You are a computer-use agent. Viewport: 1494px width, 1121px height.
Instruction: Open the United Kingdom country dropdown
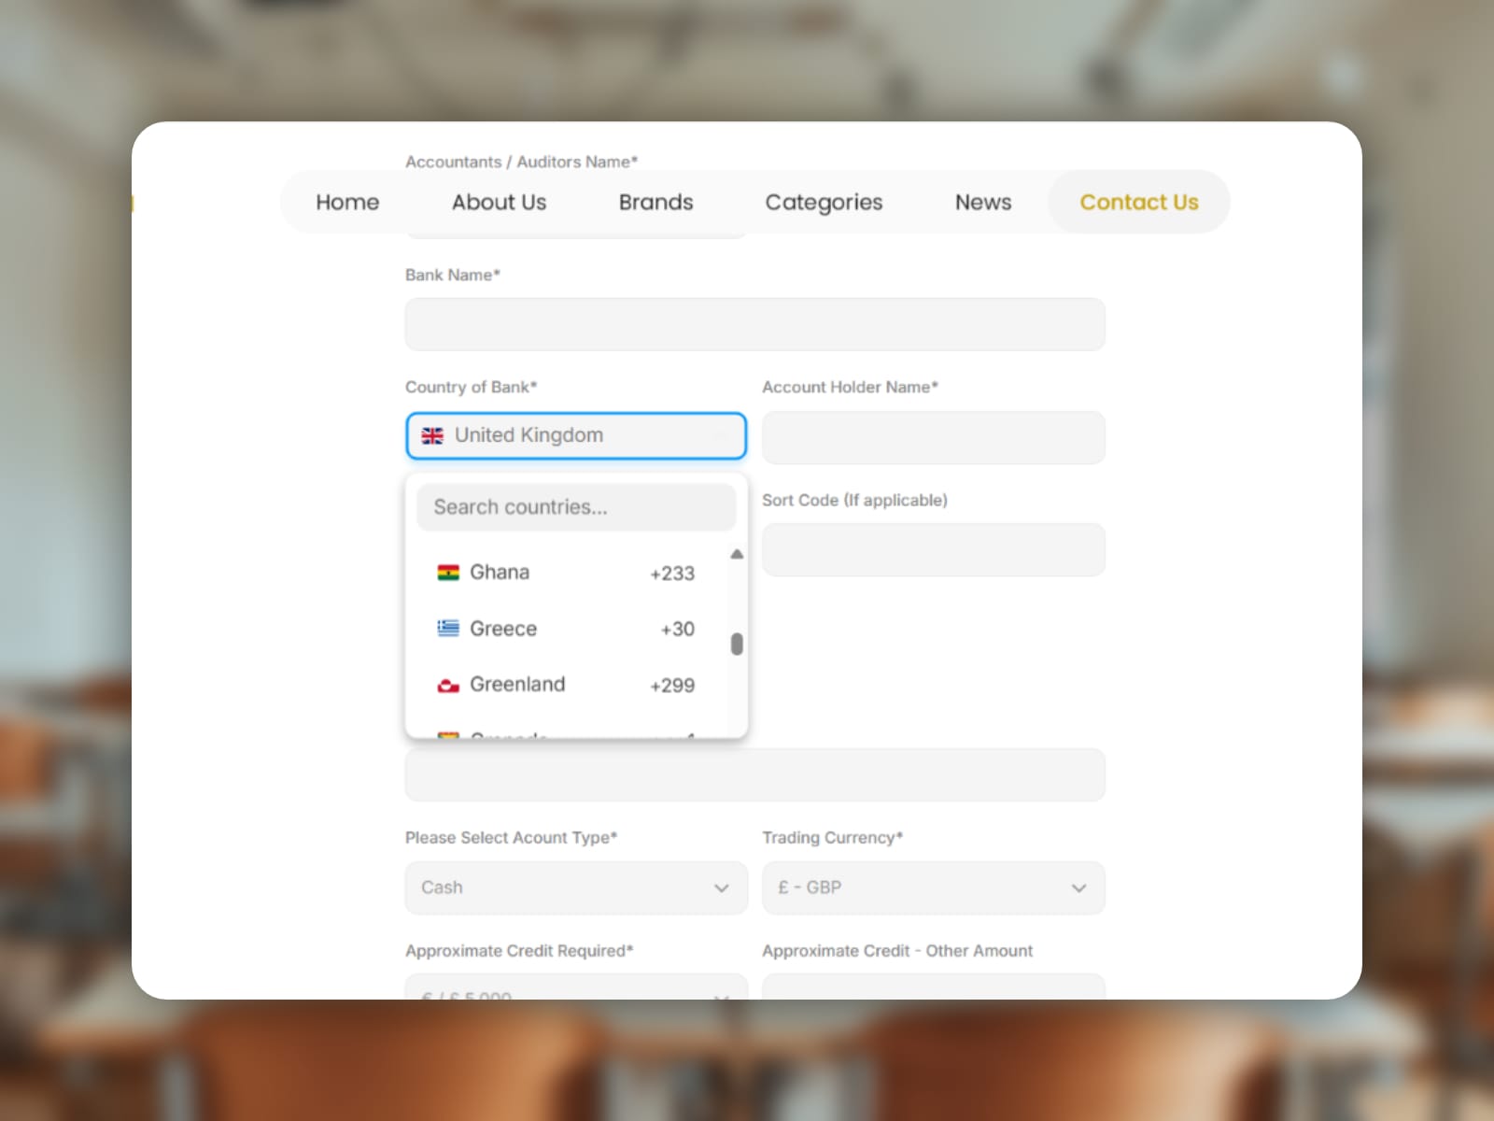576,435
